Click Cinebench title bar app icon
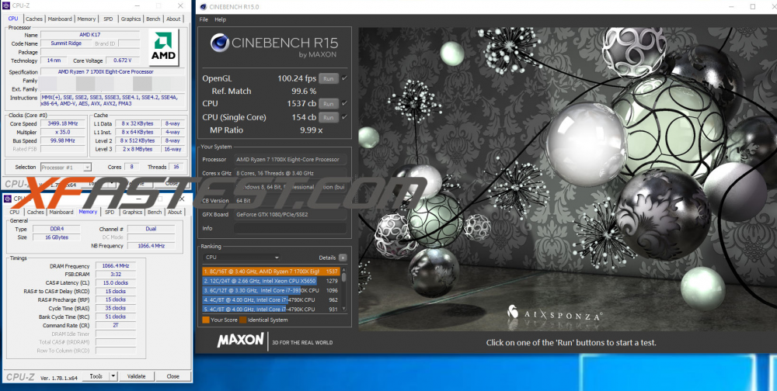This screenshot has height=391, width=777. 202,6
